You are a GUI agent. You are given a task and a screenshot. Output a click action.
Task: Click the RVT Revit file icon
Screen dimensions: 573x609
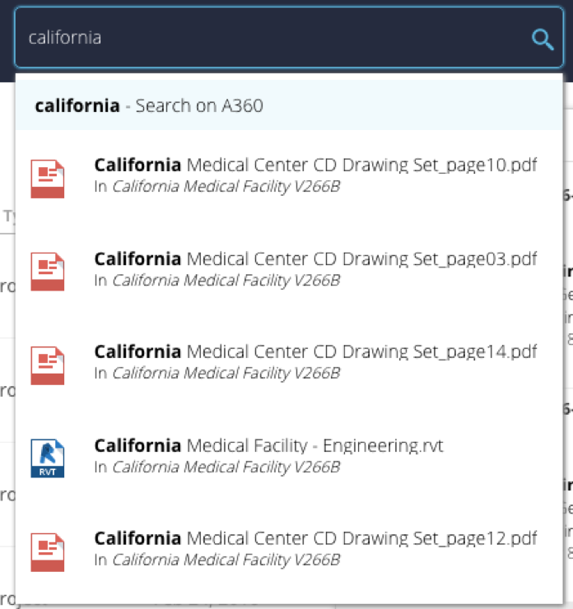pos(47,458)
